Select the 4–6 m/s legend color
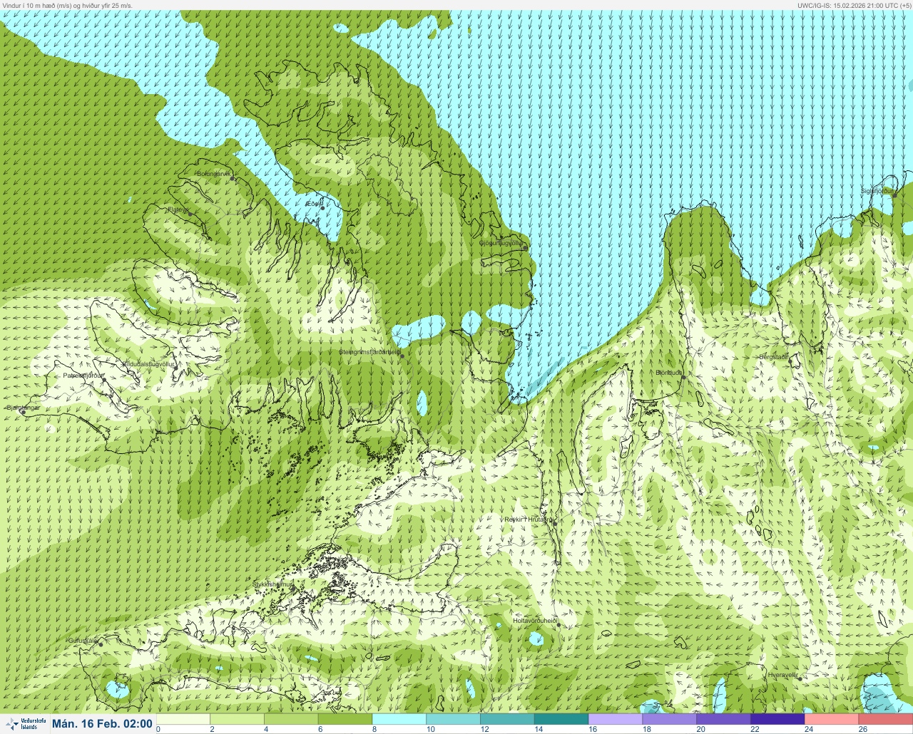 tap(292, 719)
